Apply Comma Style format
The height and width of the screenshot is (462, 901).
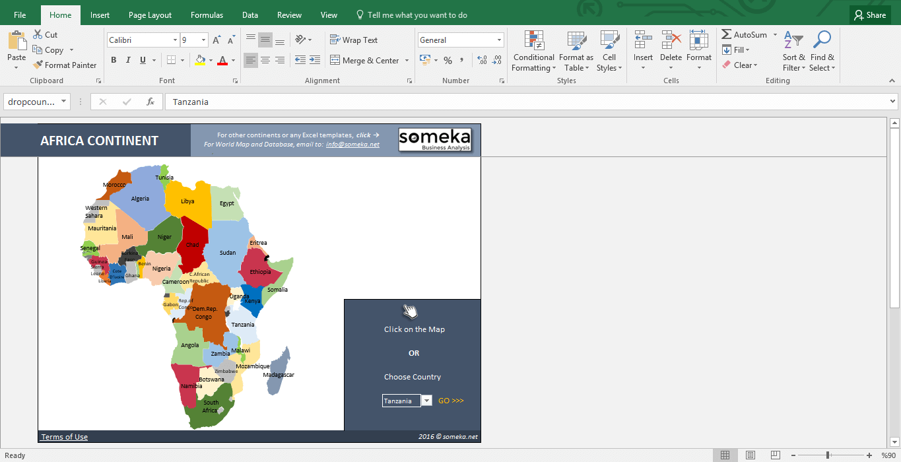pos(462,61)
